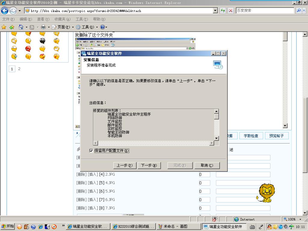
Task: Refresh the page with green arrows icon
Action: pyautogui.click(x=223, y=11)
